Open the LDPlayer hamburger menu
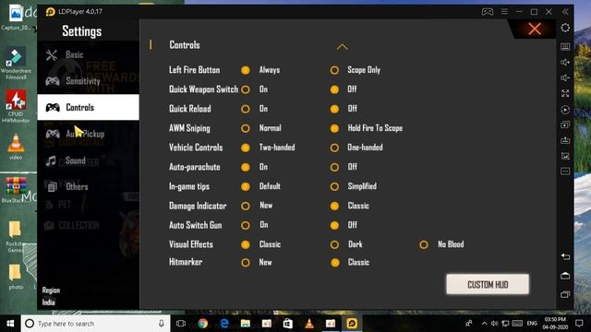 coord(504,12)
